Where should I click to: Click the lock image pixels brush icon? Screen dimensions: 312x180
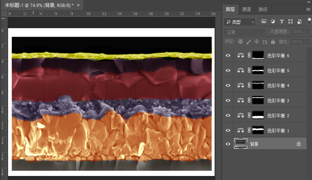[249, 42]
